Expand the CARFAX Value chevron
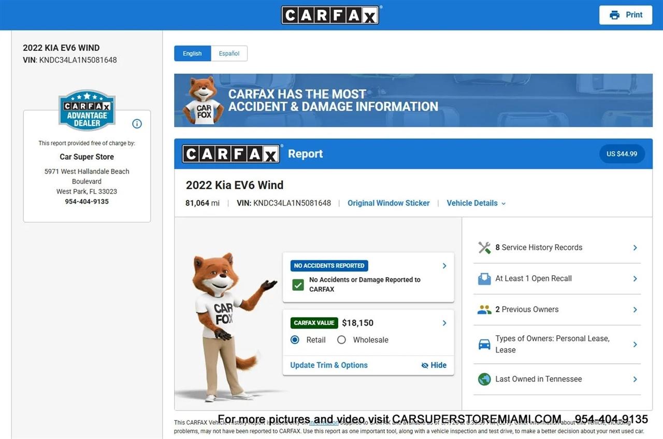The image size is (663, 439). point(444,323)
